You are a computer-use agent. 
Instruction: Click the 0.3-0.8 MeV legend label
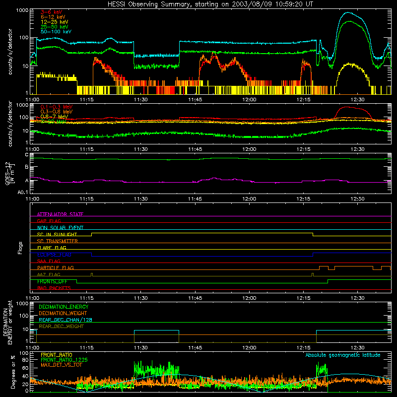57,112
